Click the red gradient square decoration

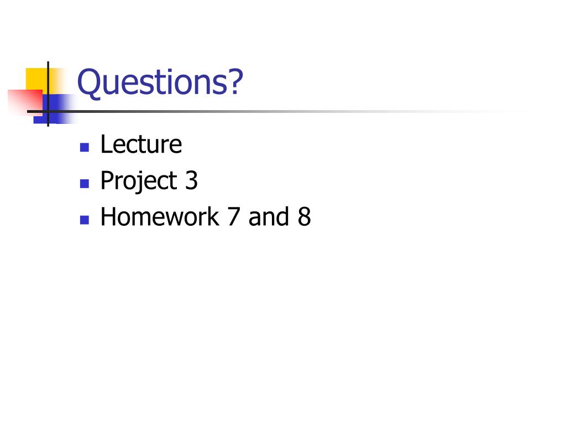(25, 102)
